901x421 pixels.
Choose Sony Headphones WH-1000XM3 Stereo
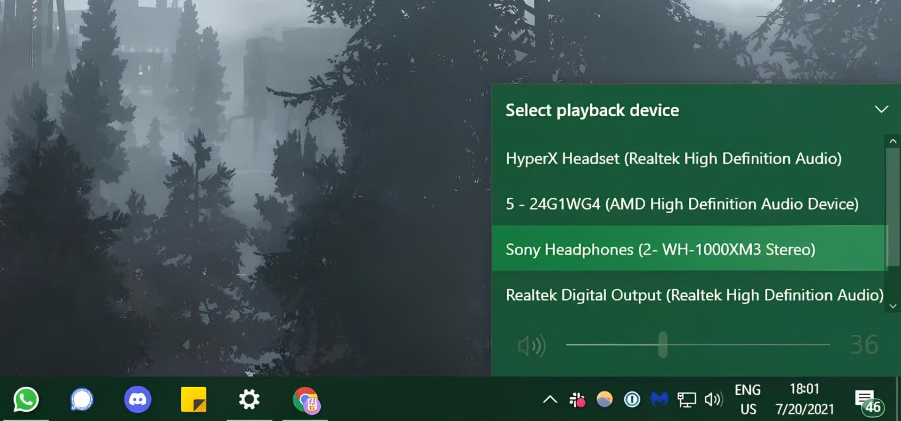[x=689, y=248]
